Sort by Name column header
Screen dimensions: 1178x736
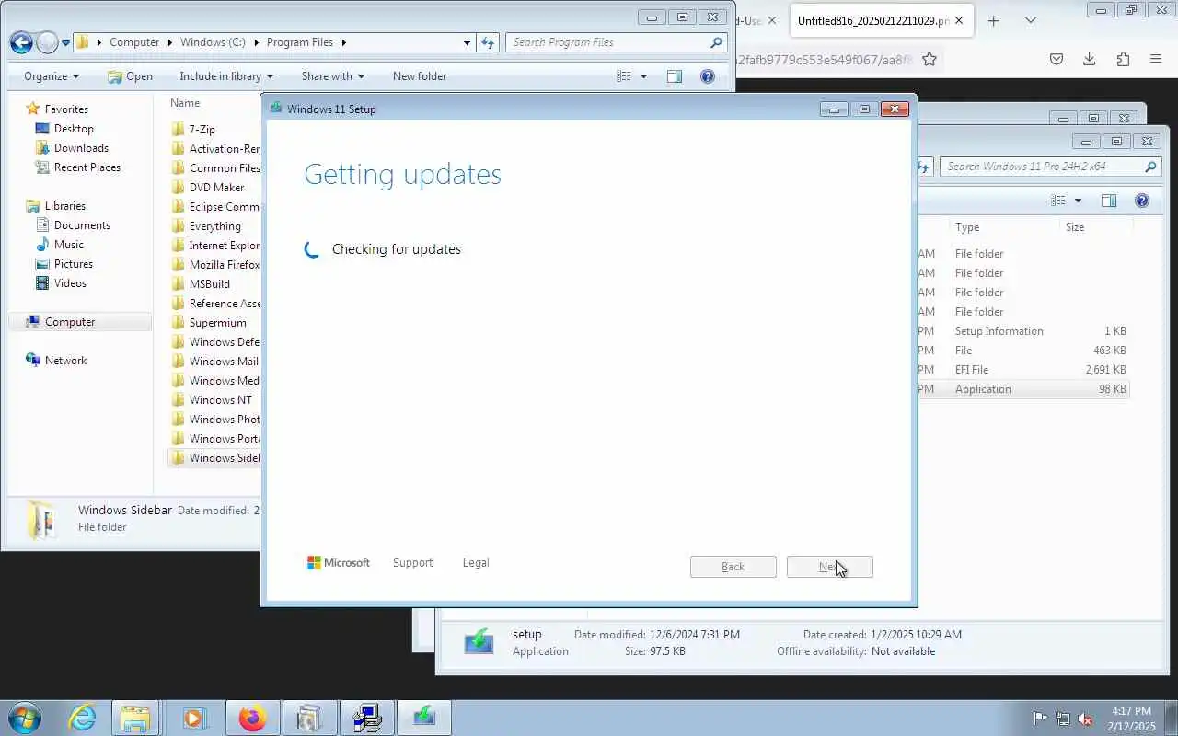click(x=185, y=103)
